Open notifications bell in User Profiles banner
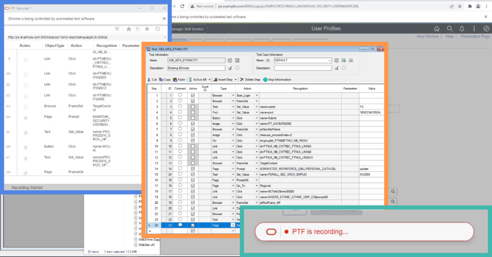 point(462,28)
